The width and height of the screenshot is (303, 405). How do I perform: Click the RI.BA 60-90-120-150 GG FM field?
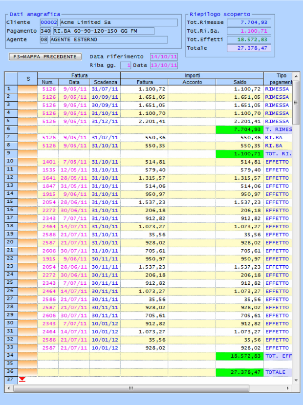[x=104, y=31]
